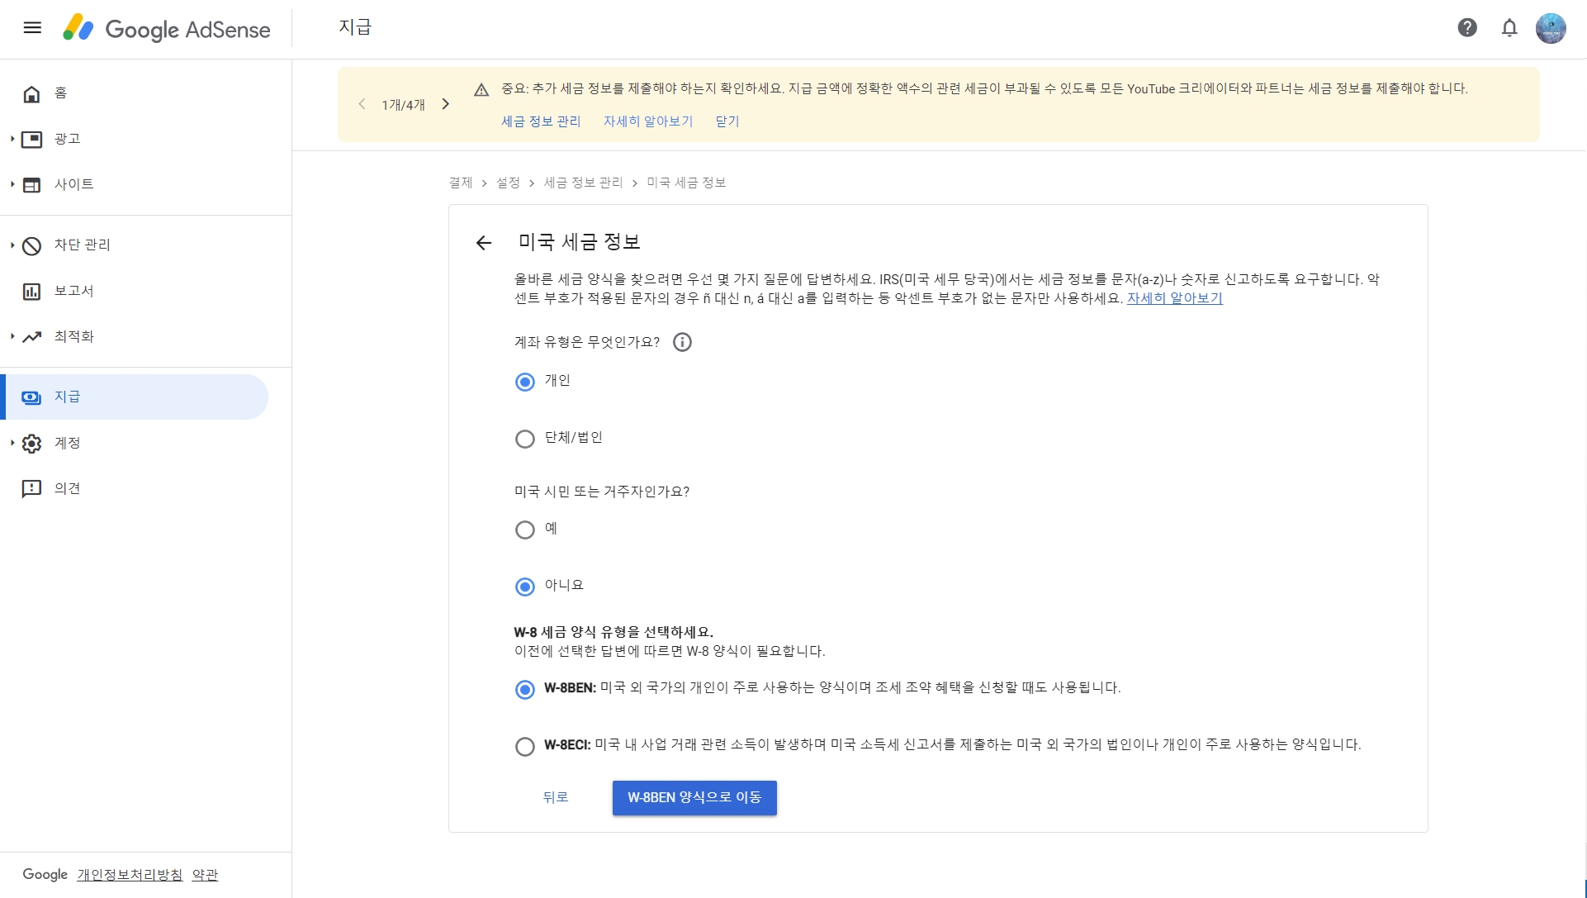Screen dimensions: 1587x898
Task: Click the 뒤로 text button
Action: pyautogui.click(x=556, y=797)
